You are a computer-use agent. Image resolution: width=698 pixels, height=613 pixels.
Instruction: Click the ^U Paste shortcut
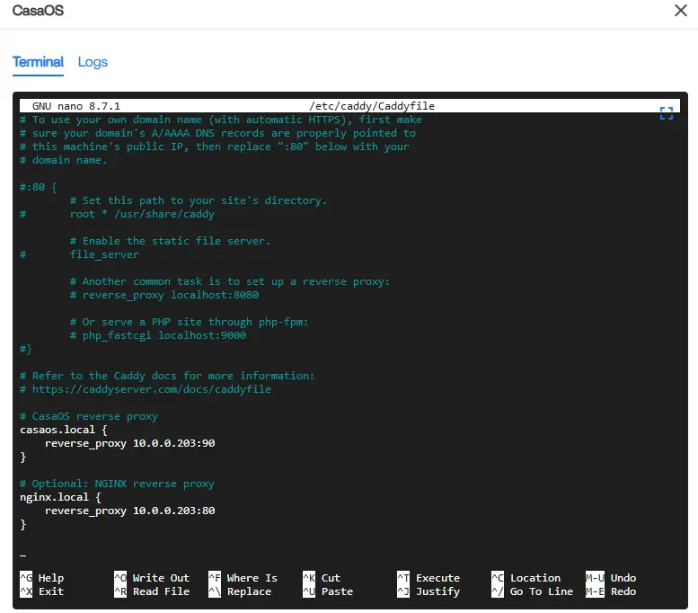(x=328, y=591)
